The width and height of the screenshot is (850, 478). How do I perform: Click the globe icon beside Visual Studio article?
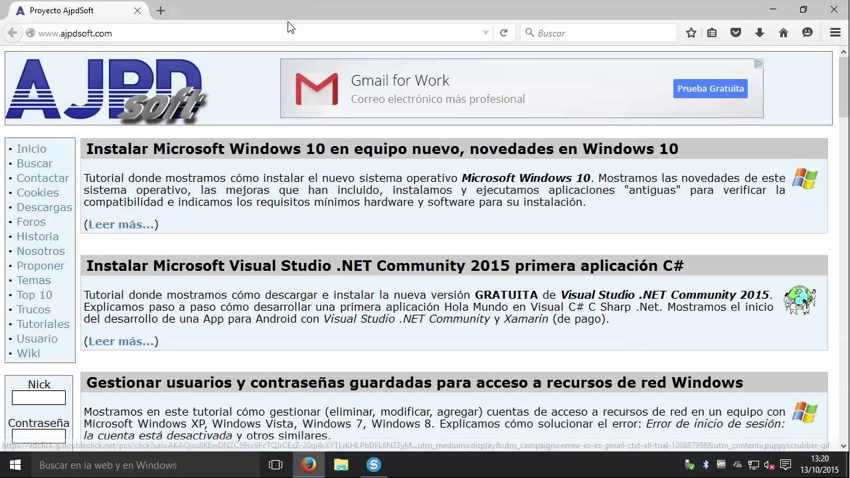[x=800, y=300]
